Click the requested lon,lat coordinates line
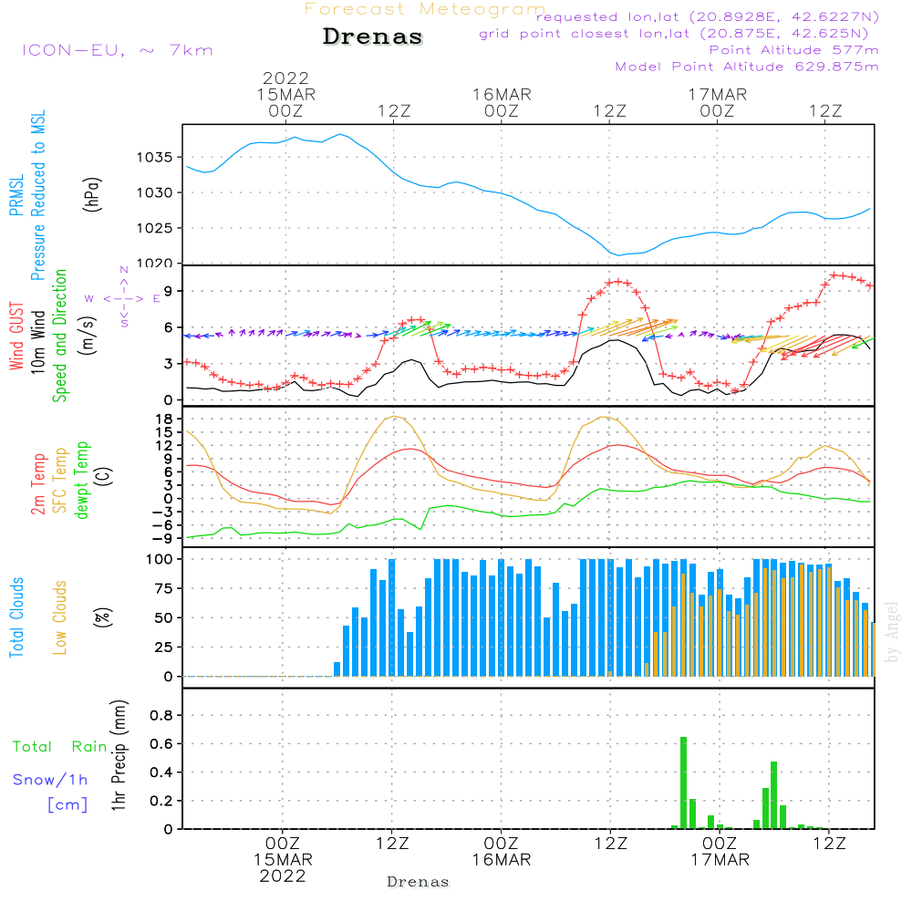 coord(708,17)
